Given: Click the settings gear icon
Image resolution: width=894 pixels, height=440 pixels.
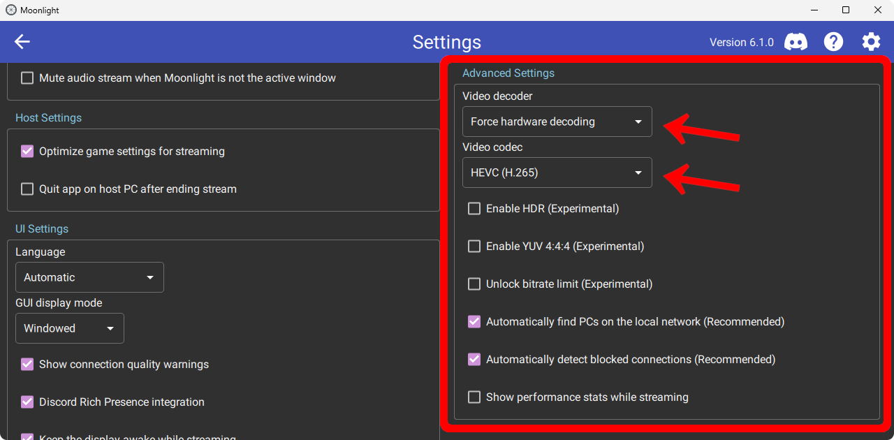Looking at the screenshot, I should click(871, 42).
